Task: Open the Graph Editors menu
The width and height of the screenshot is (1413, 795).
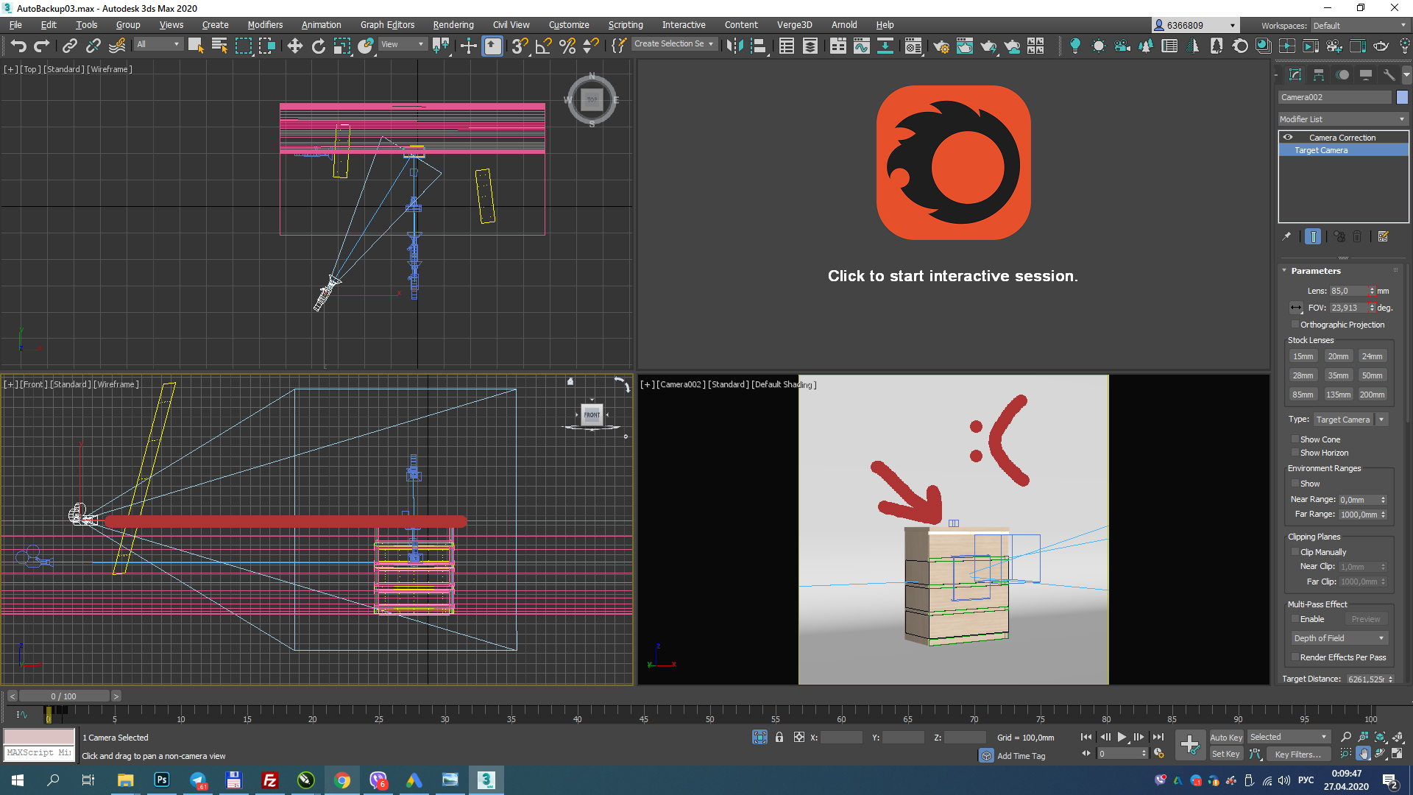Action: pos(387,24)
